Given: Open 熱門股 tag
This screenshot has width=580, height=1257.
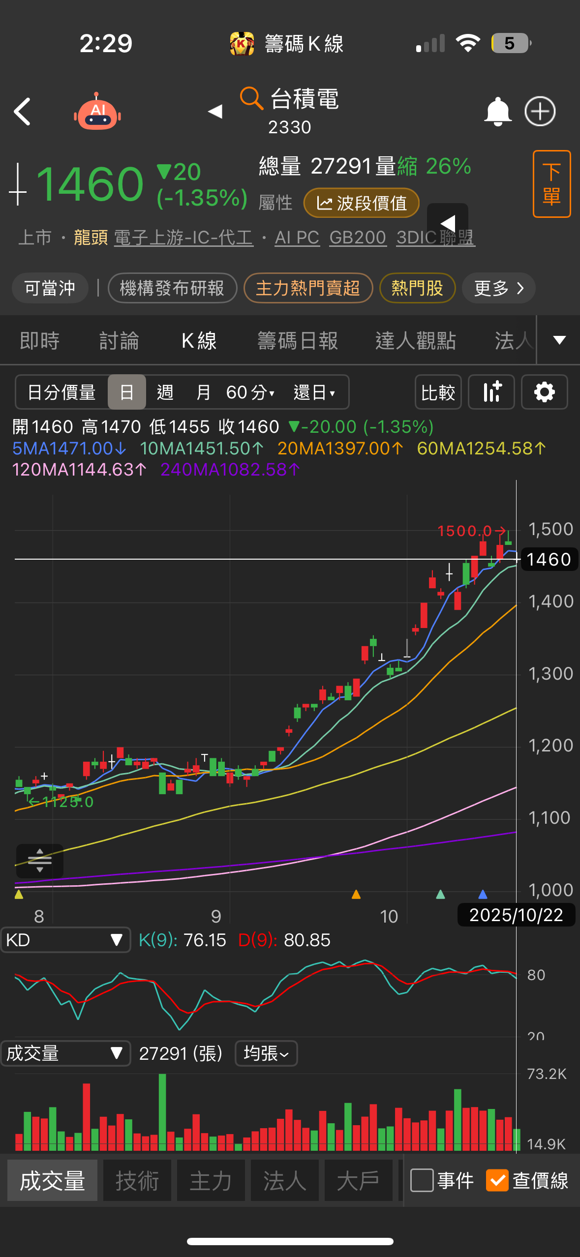Looking at the screenshot, I should pos(417,288).
